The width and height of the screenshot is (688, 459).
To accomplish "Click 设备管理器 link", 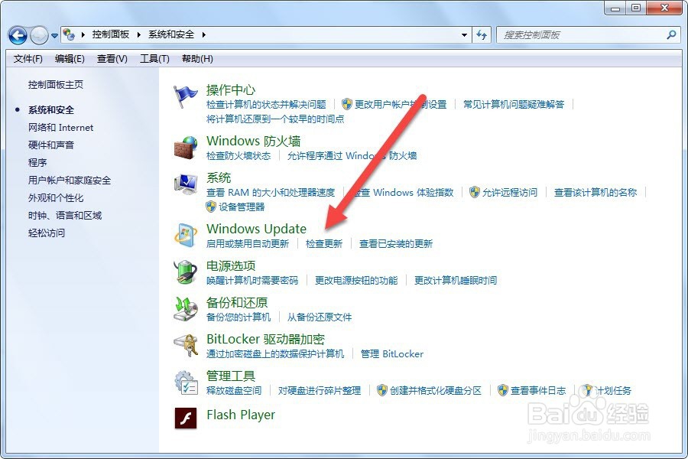I will click(x=242, y=207).
